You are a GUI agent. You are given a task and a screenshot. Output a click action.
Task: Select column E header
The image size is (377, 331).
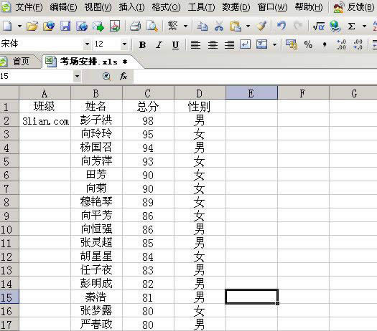[x=251, y=93]
